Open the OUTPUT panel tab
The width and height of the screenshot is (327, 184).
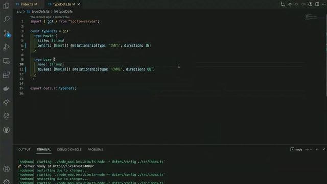tap(25, 150)
